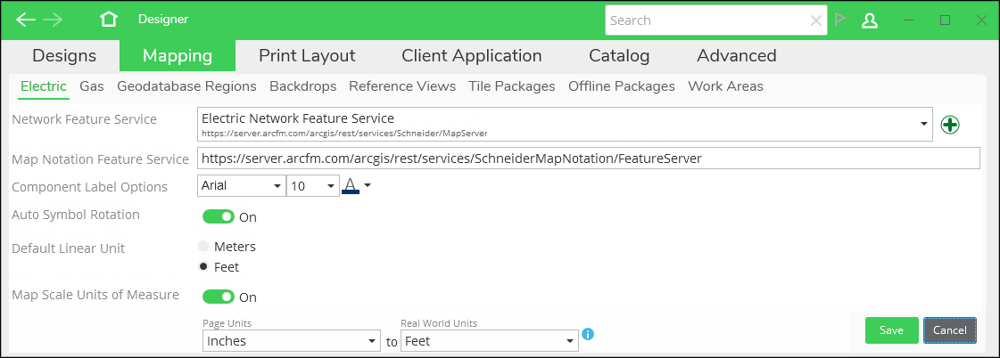This screenshot has width=1000, height=358.
Task: Open the Gas sub-tab
Action: tap(92, 86)
